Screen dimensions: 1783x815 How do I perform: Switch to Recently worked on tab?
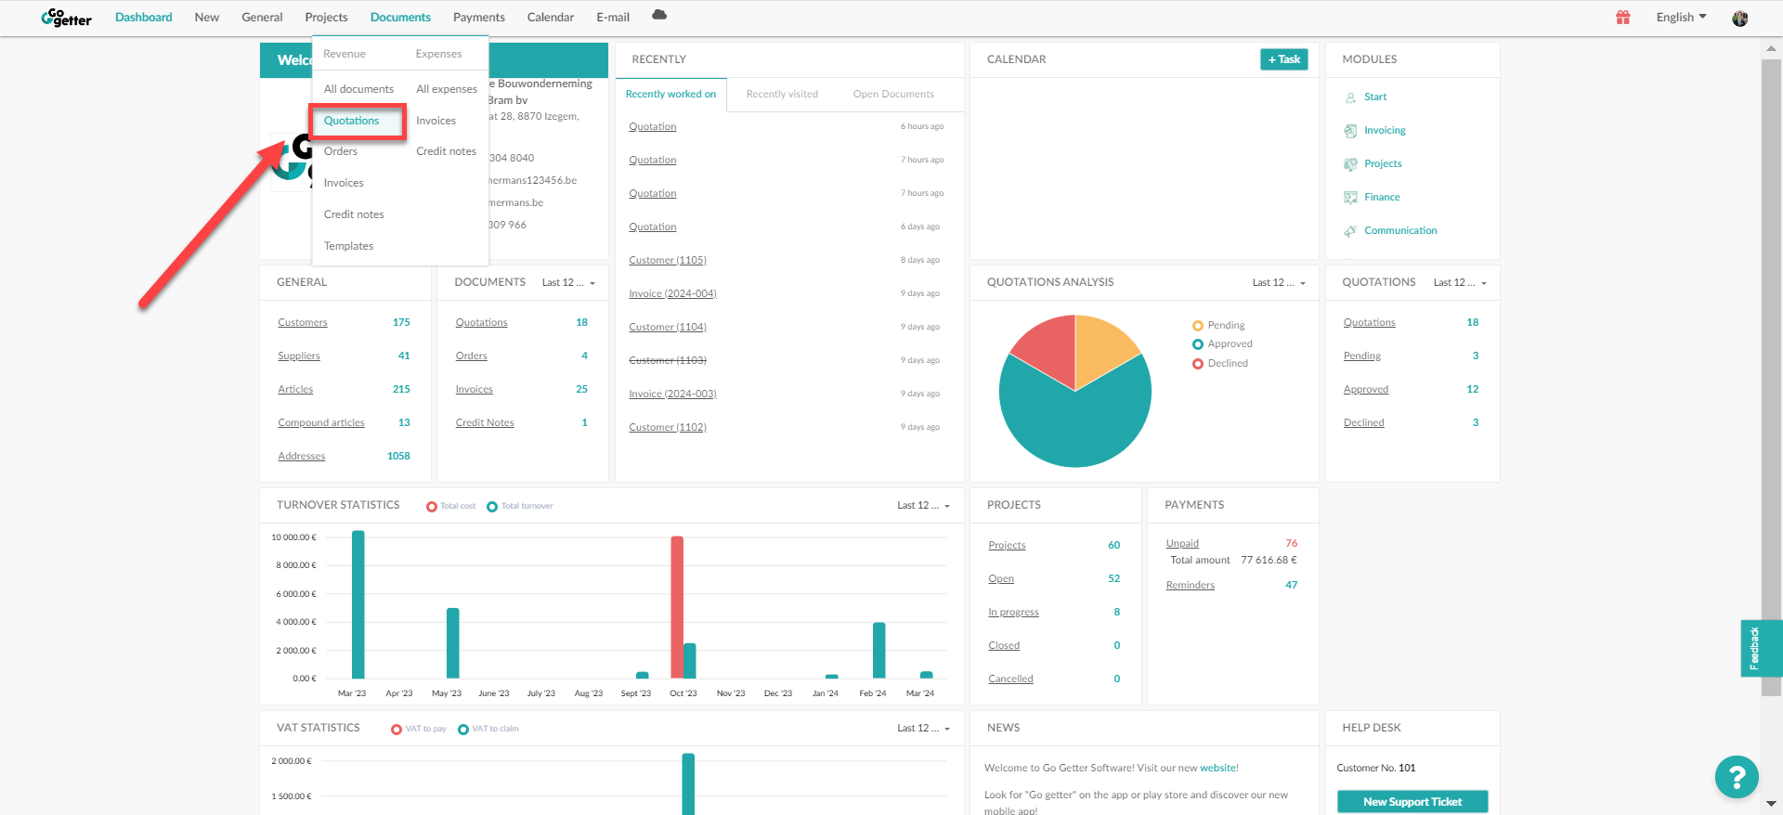(x=670, y=94)
